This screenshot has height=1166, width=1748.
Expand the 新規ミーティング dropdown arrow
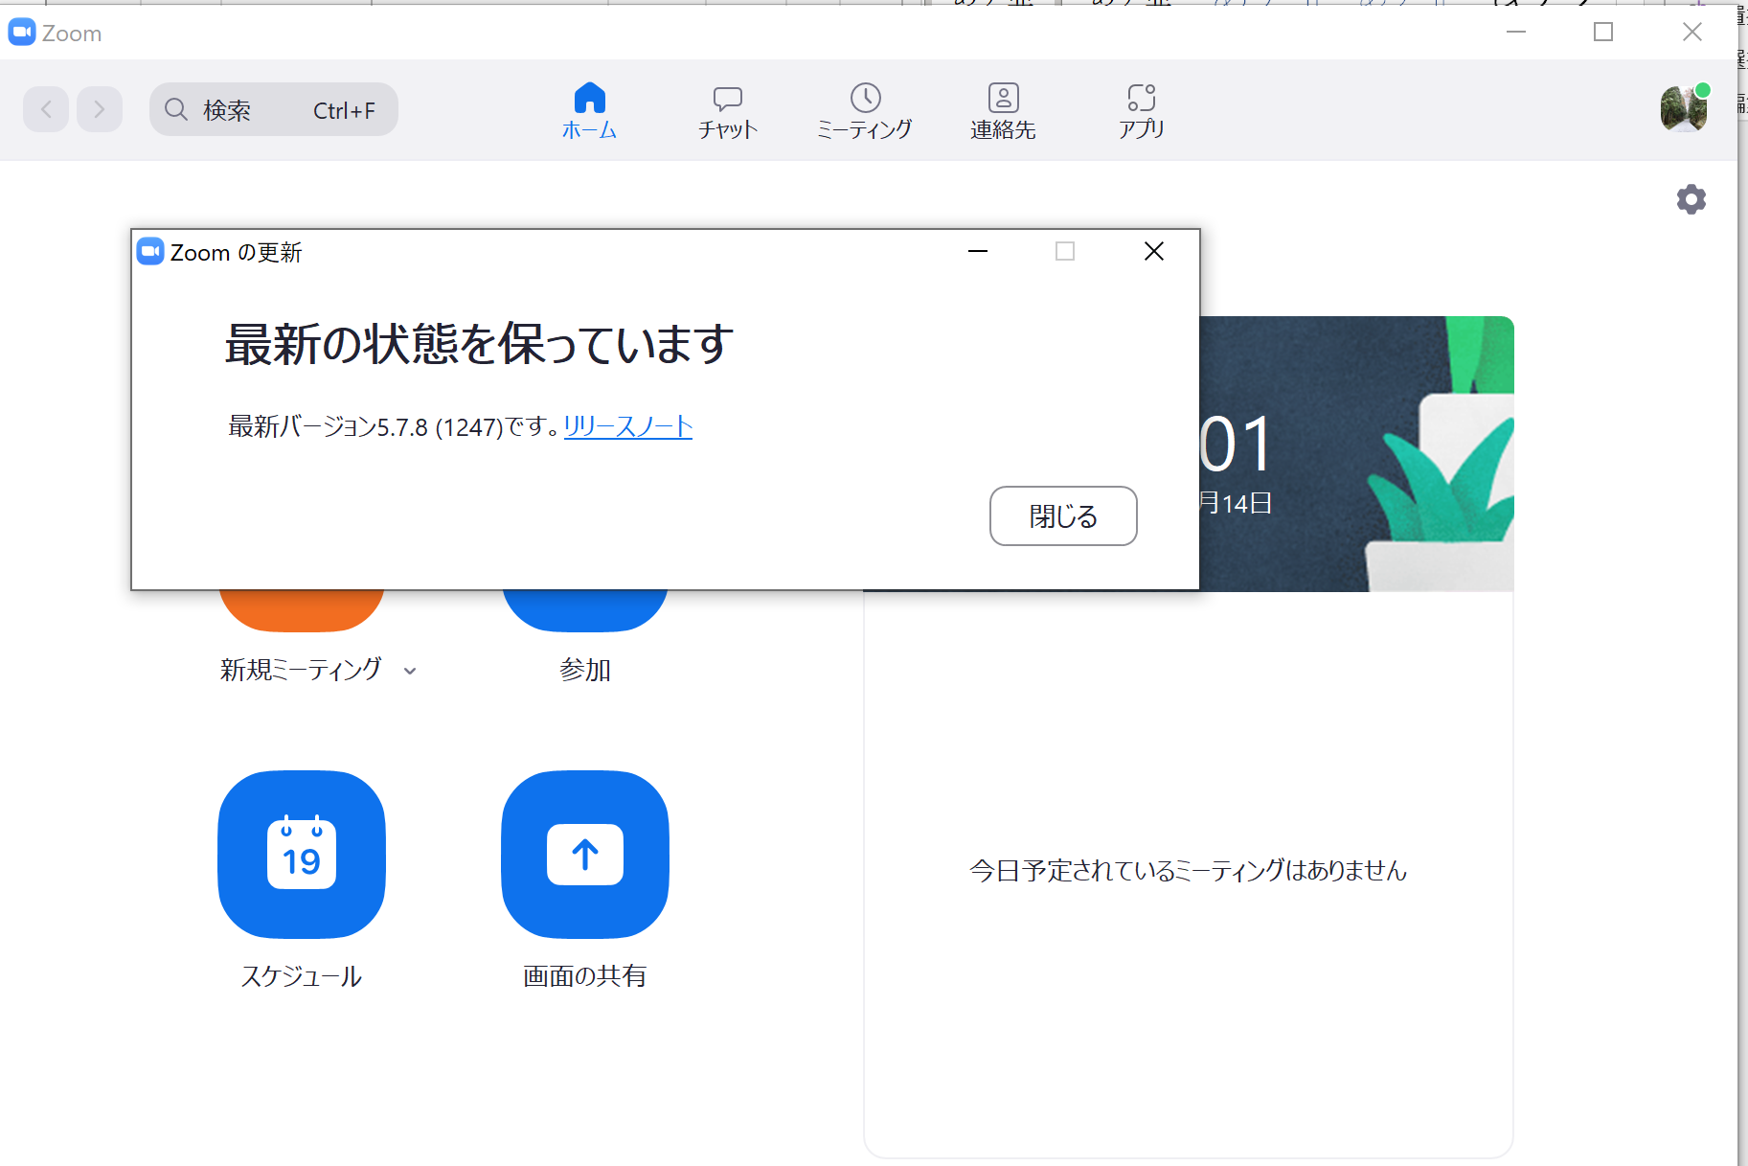tap(410, 671)
